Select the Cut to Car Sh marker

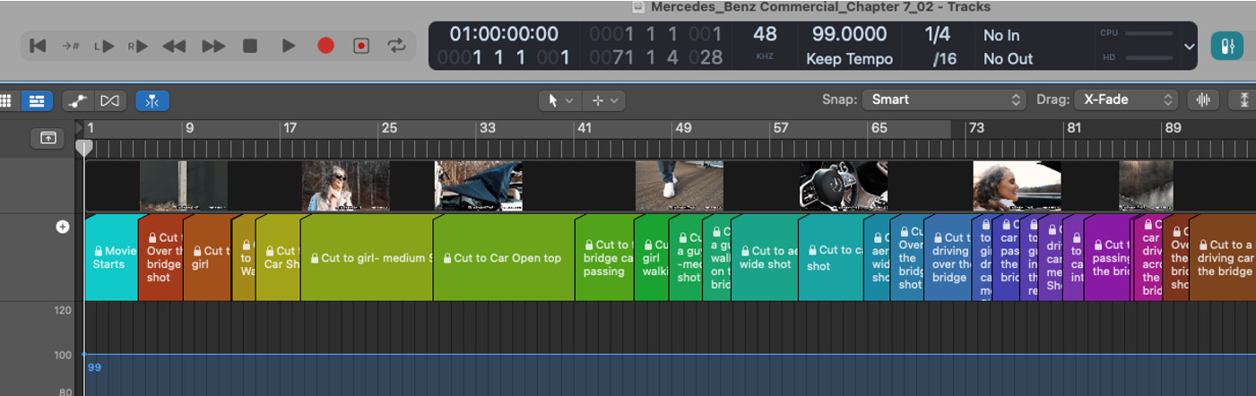[278, 257]
